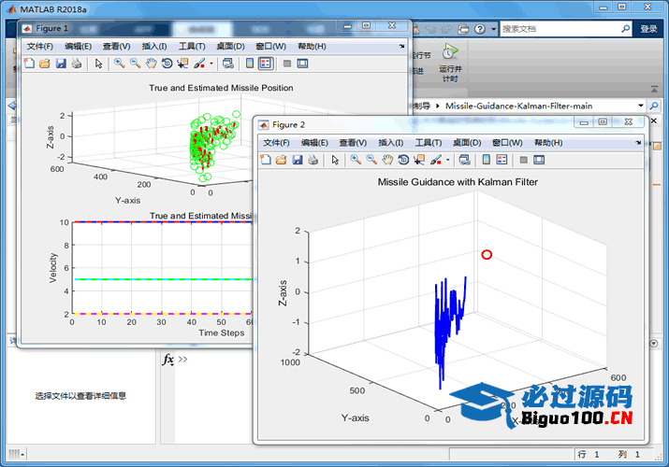Image resolution: width=669 pixels, height=467 pixels.
Task: Click Save icon in Figure 1 toolbar
Action: pos(61,64)
